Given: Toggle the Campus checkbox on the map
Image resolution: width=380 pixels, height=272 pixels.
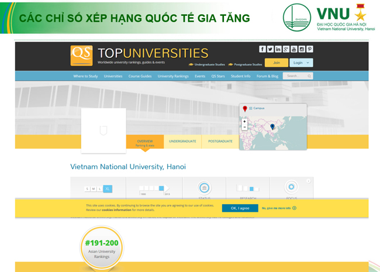Looking at the screenshot, I should tap(251, 108).
